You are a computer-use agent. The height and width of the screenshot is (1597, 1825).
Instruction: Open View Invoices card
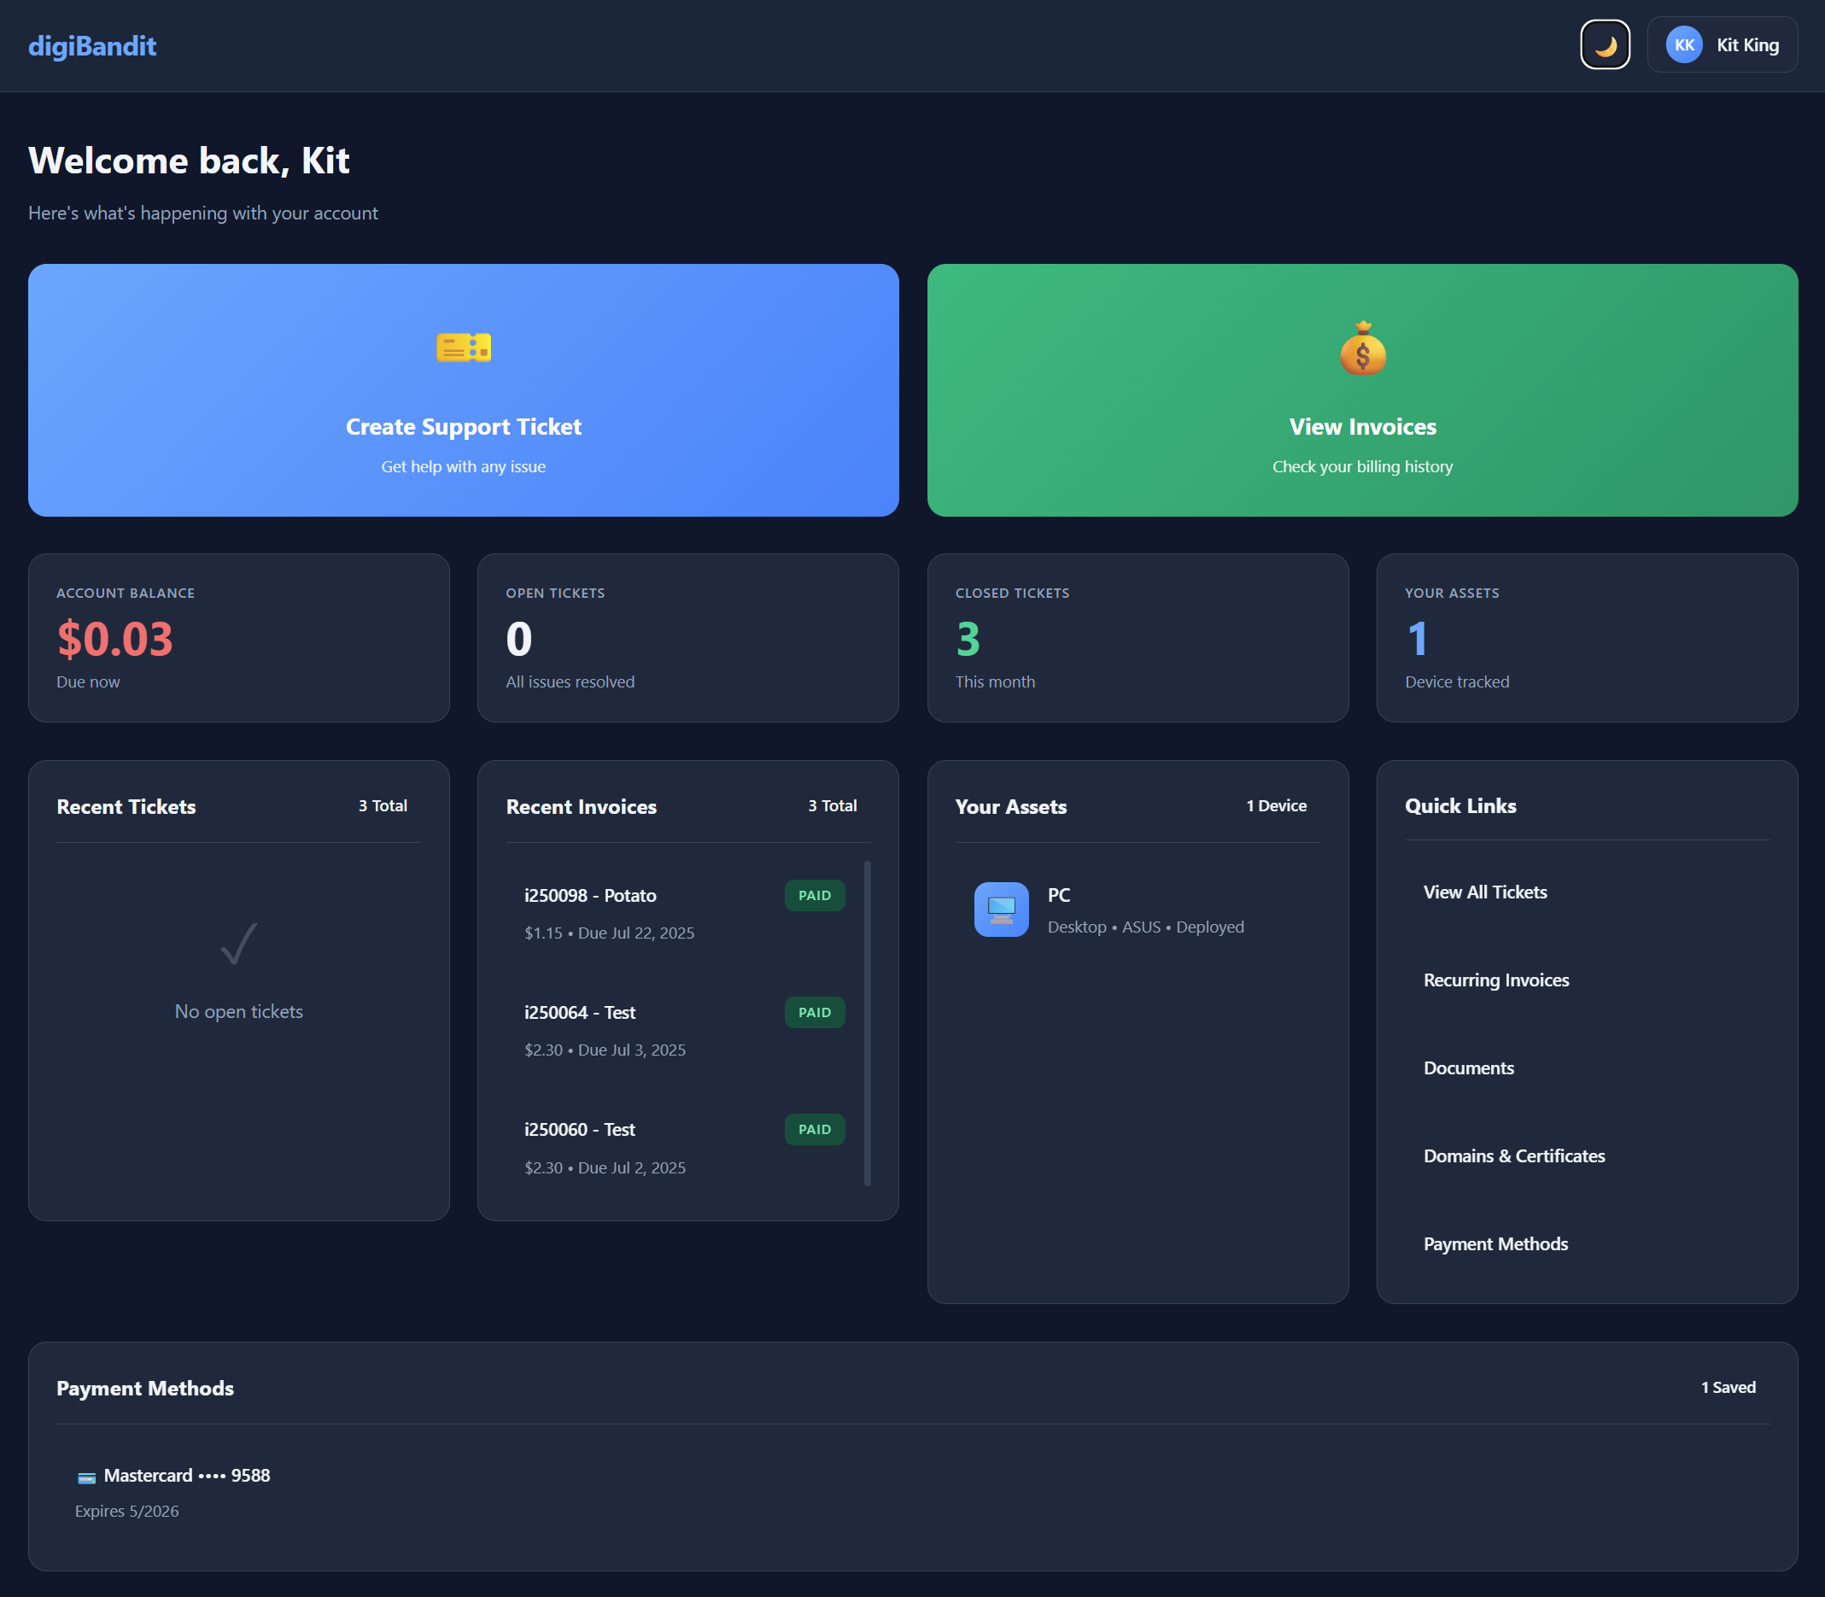[x=1361, y=426]
